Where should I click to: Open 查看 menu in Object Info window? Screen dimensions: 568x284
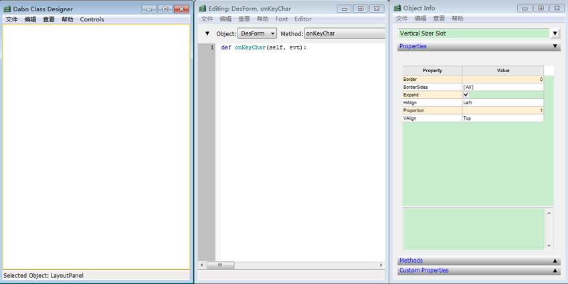pyautogui.click(x=439, y=18)
